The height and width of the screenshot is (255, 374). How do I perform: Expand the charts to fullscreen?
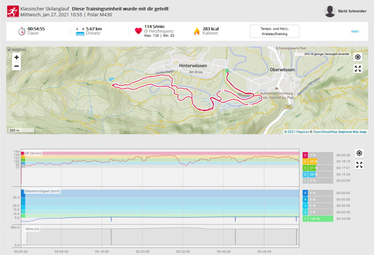359,165
